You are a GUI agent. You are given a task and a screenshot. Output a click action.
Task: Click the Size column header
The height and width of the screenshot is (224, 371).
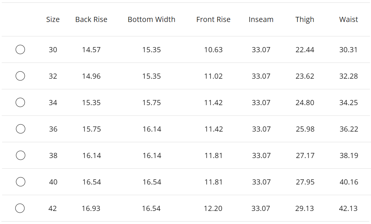[53, 20]
